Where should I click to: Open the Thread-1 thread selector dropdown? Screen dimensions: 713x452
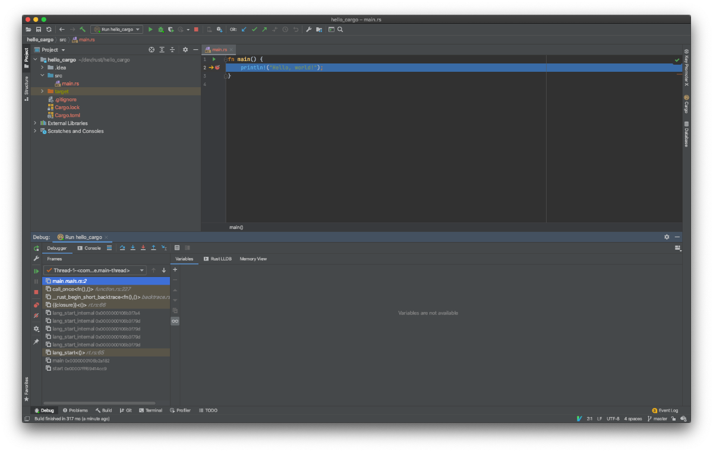(95, 270)
